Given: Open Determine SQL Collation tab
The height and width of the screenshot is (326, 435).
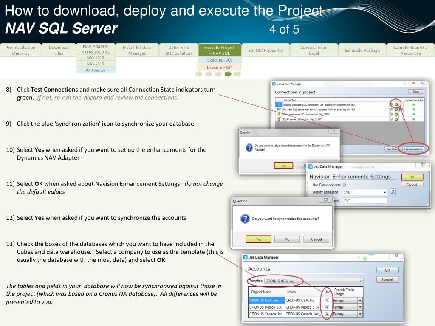Looking at the screenshot, I should pos(179,50).
